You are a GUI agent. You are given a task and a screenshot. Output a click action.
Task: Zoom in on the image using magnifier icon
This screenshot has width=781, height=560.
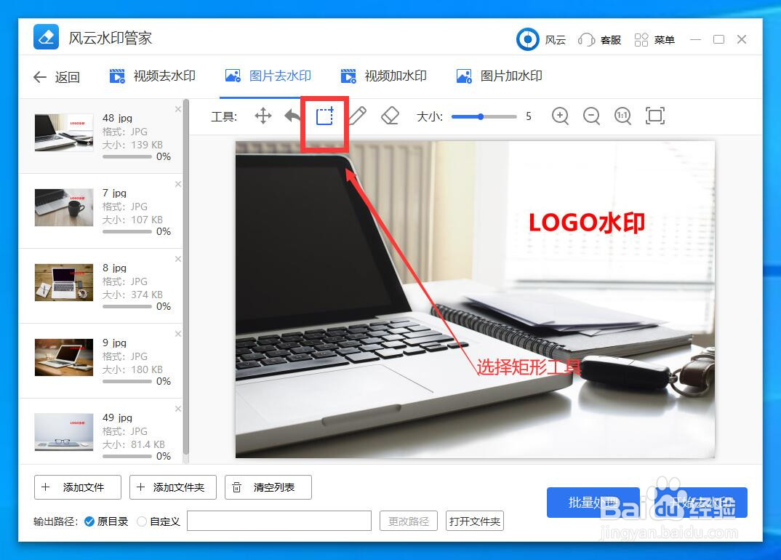(x=560, y=116)
